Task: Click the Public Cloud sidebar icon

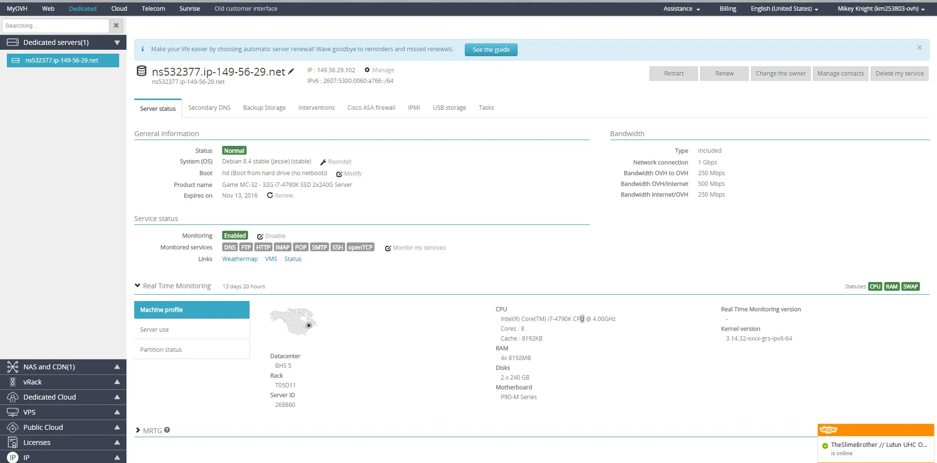Action: pyautogui.click(x=13, y=427)
